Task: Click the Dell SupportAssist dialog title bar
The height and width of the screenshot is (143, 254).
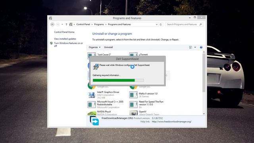Action: point(127,59)
